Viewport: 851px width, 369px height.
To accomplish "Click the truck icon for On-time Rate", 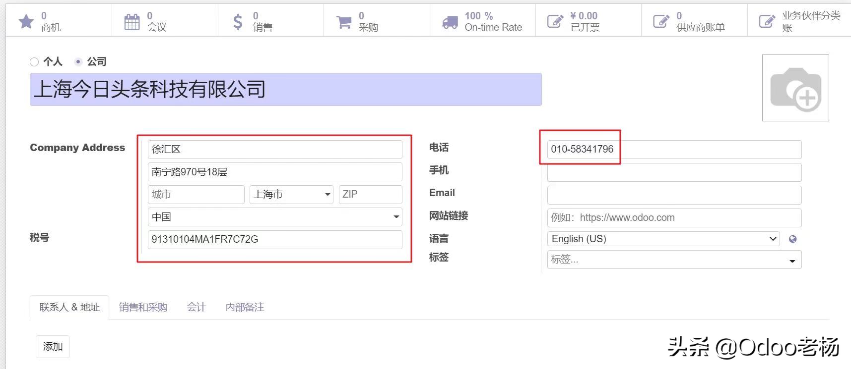I will (450, 22).
